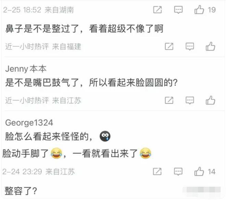Open Jenny本本's user profile
The height and width of the screenshot is (202, 226).
coord(26,69)
